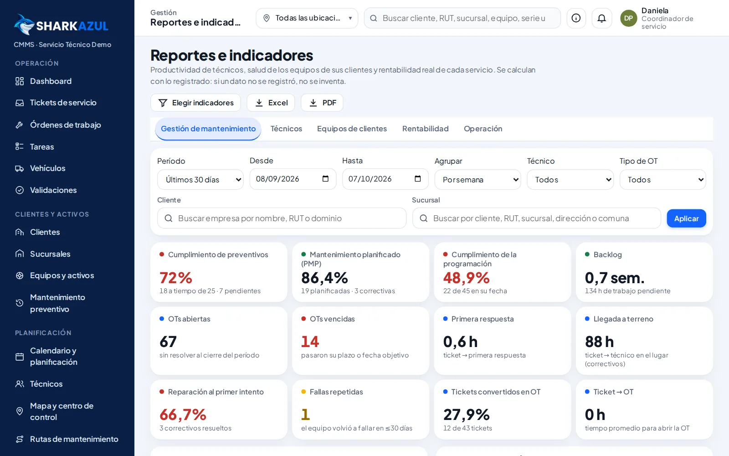Switch to Equipos de clientes tab
The height and width of the screenshot is (456, 729).
pyautogui.click(x=352, y=129)
